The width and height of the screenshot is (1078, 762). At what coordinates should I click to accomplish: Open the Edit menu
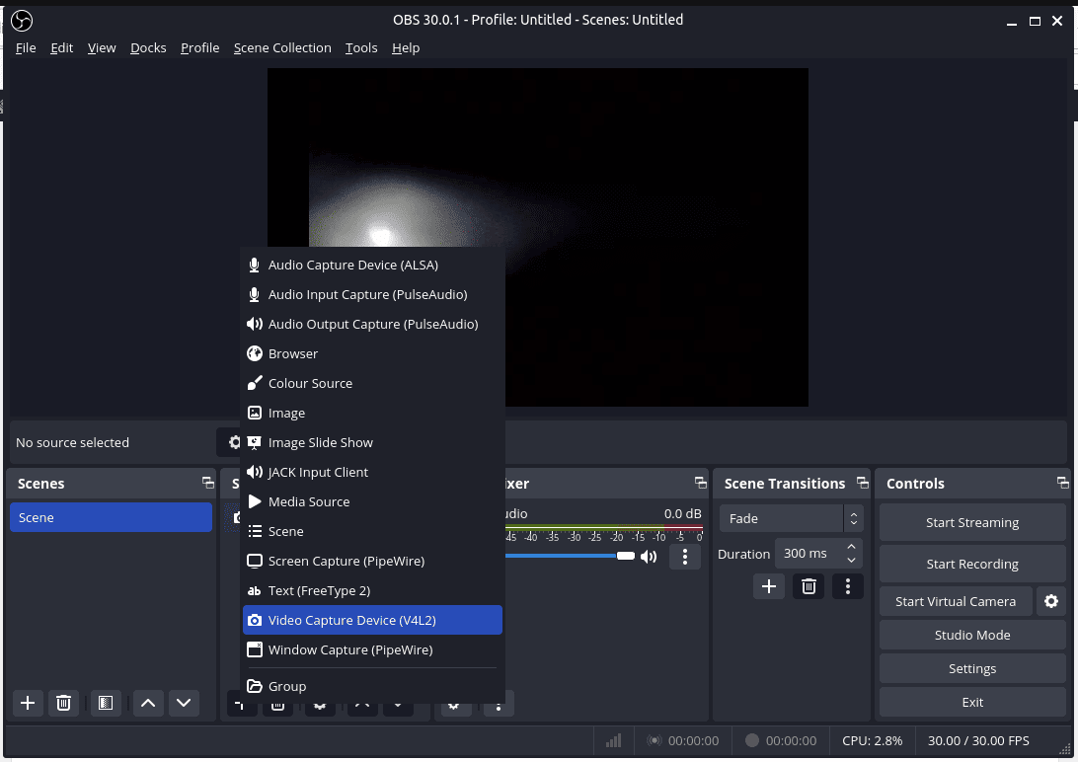tap(61, 47)
